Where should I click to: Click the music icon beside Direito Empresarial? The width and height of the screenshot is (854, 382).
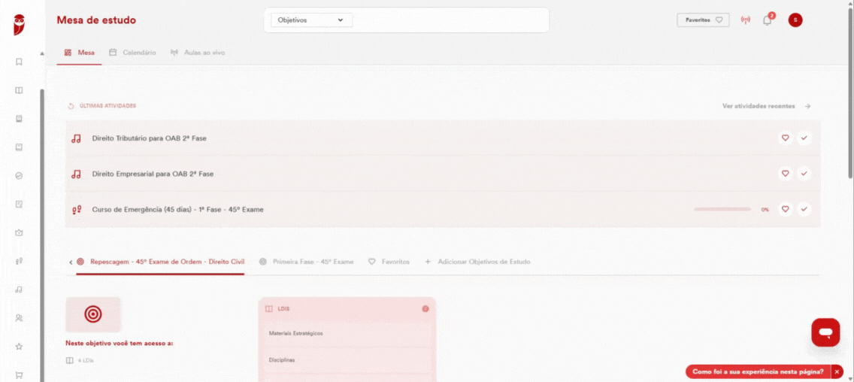tap(76, 174)
